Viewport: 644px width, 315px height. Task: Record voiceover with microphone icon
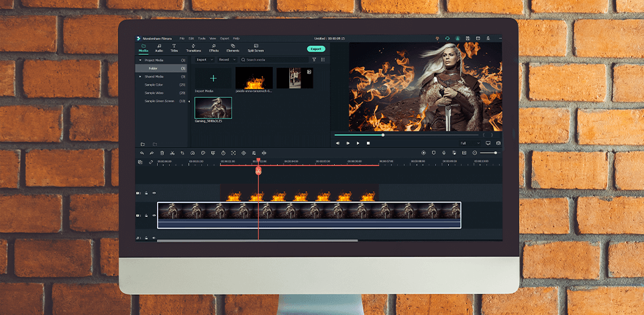444,153
